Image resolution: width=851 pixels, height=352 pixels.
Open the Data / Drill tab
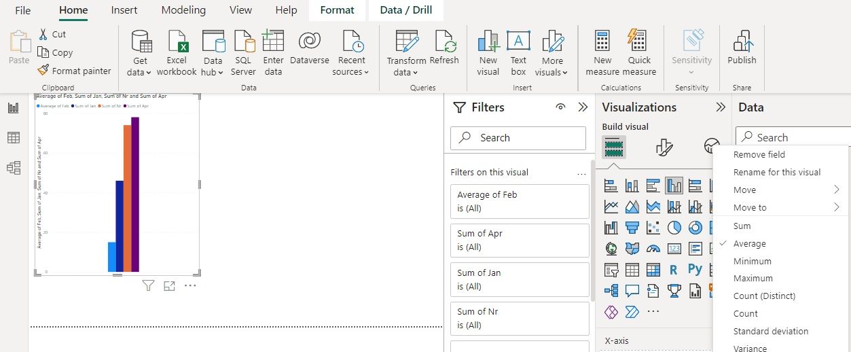coord(406,10)
